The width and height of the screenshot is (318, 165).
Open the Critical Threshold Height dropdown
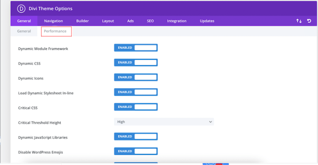tap(164, 122)
